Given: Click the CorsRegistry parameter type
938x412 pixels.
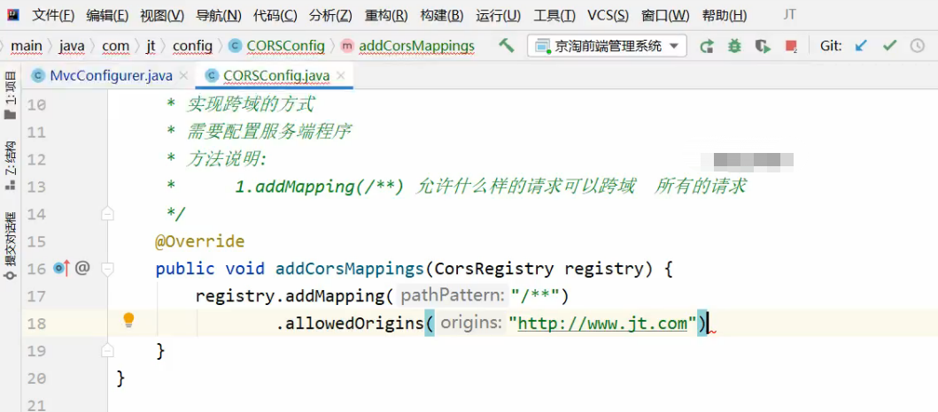Looking at the screenshot, I should (495, 269).
